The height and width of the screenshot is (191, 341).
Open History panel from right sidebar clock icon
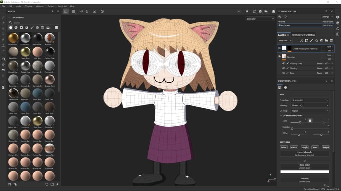coord(338,29)
